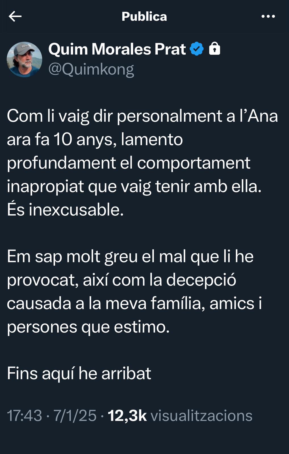The width and height of the screenshot is (289, 454).
Task: Click the word "decepció" in the post
Action: pyautogui.click(x=201, y=280)
